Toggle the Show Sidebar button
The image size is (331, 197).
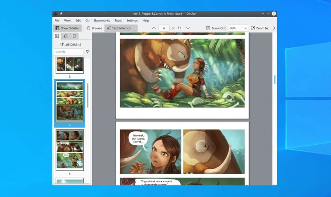click(68, 28)
